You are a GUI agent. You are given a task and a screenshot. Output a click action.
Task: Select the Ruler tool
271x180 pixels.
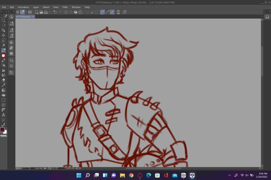3,110
